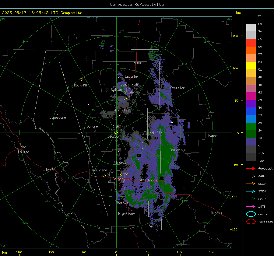Click the yellow diamond at radar center by Didsbury
This screenshot has width=274, height=256.
116,133
